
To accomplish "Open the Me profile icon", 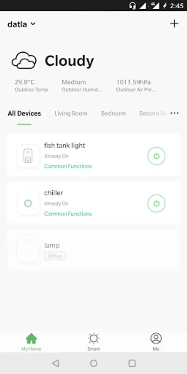I will pos(156,338).
